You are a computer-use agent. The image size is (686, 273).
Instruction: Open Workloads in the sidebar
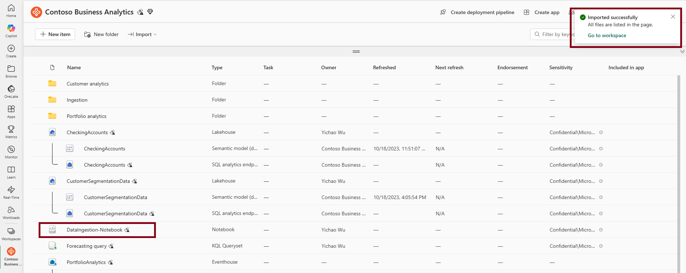tap(11, 212)
